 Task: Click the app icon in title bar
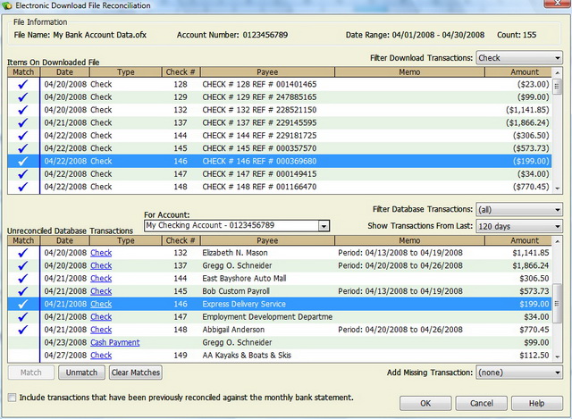pyautogui.click(x=8, y=7)
